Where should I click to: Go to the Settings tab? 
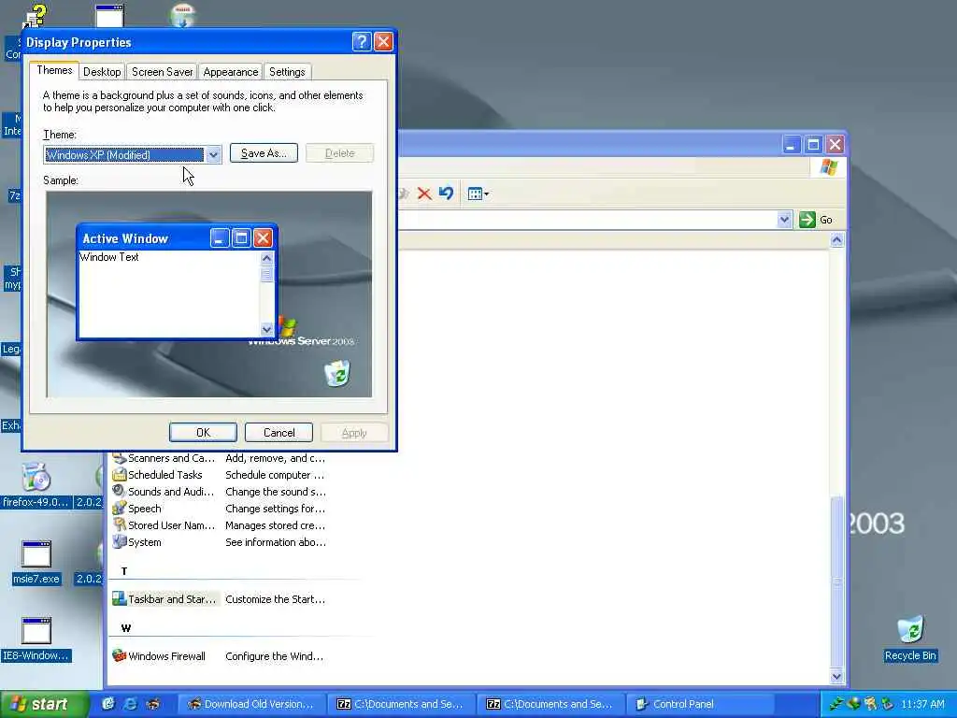tap(287, 72)
